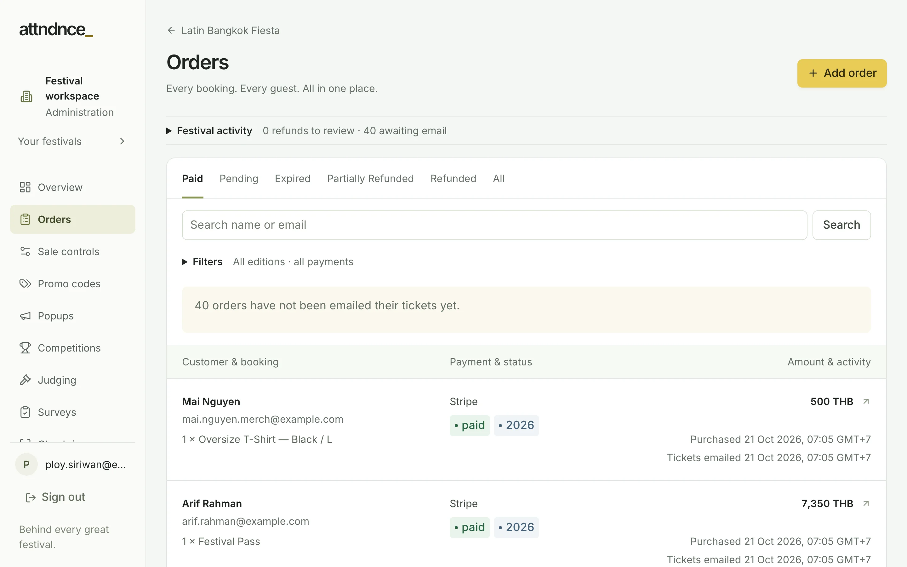Image resolution: width=907 pixels, height=567 pixels.
Task: Click the Festival workspace Administration label
Action: click(79, 112)
